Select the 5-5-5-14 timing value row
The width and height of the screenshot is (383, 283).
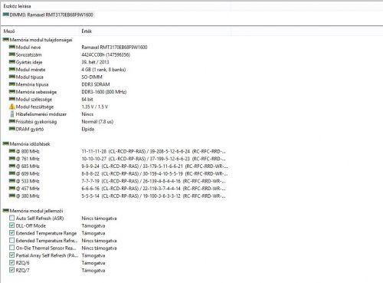click(x=154, y=196)
